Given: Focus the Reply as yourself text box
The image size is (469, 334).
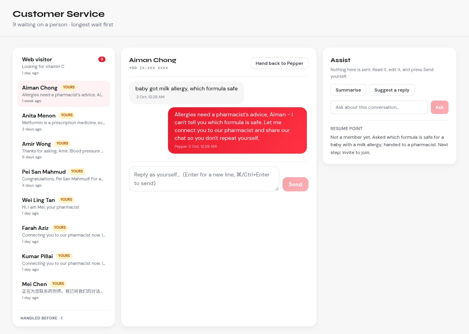Looking at the screenshot, I should coord(204,179).
